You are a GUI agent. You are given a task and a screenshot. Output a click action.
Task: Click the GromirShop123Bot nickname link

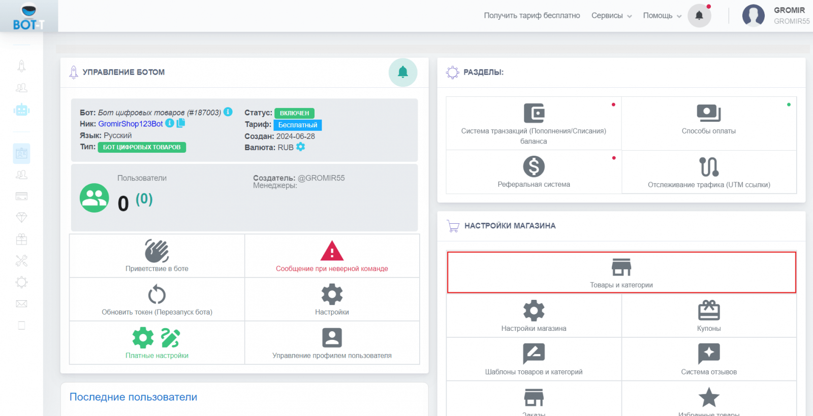(x=131, y=124)
